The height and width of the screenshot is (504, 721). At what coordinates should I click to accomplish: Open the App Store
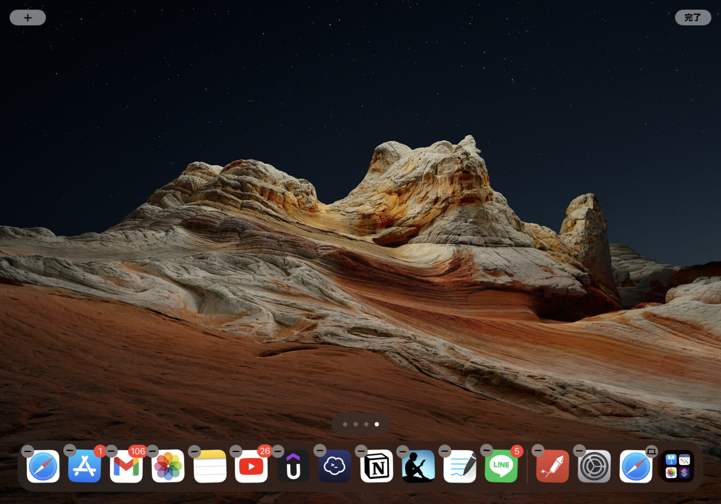coord(84,466)
